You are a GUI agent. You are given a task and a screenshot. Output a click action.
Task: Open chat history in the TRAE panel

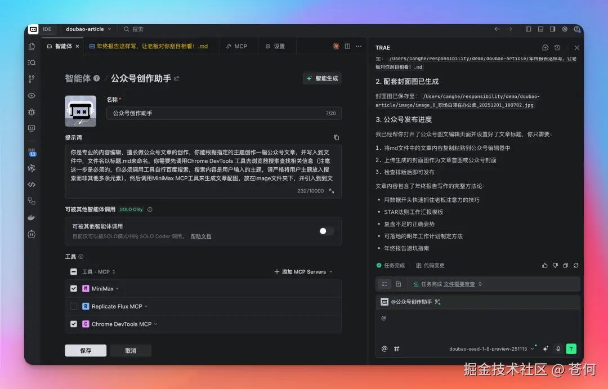[557, 47]
